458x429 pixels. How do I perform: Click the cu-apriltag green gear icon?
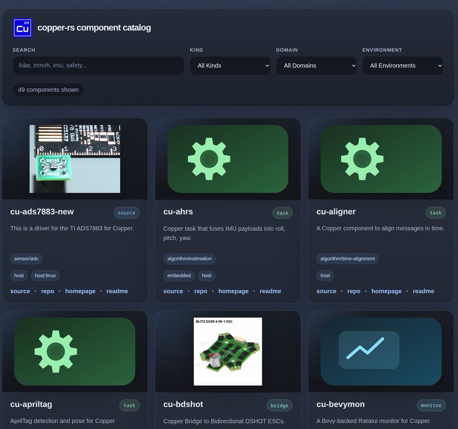pos(56,352)
